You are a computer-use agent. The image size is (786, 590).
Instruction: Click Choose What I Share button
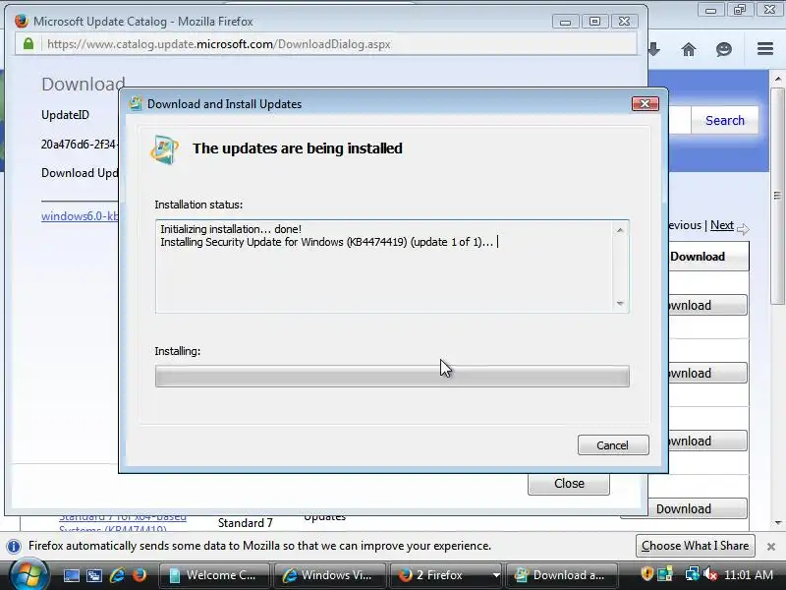(x=696, y=546)
